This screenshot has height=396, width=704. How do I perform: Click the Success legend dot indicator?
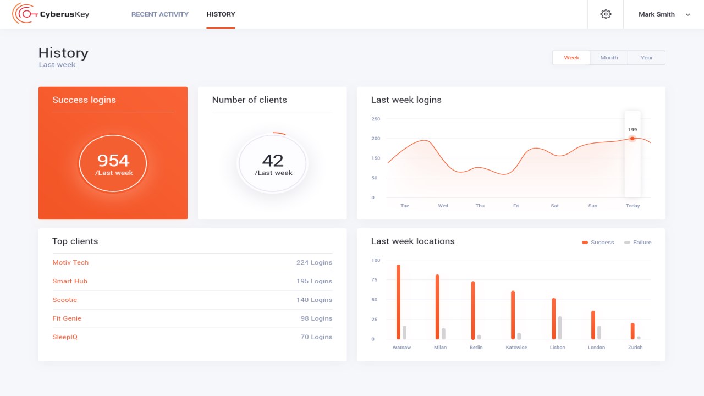(x=584, y=242)
